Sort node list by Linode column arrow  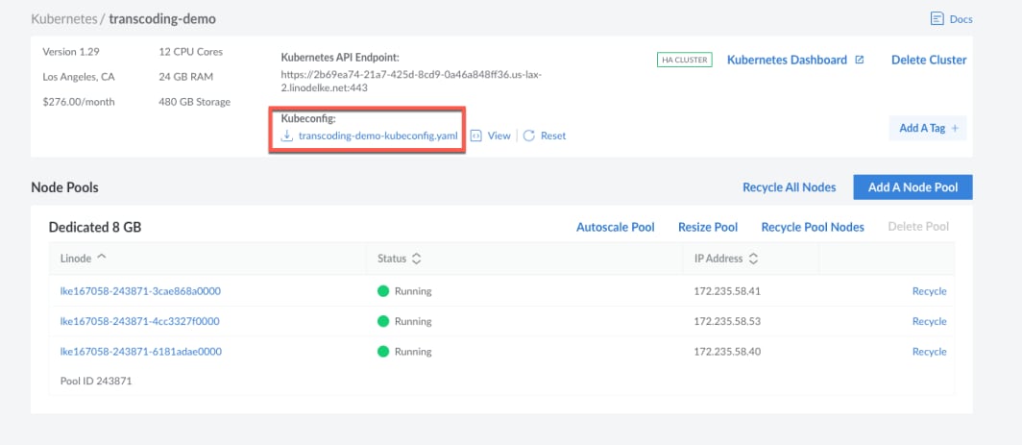tap(102, 258)
